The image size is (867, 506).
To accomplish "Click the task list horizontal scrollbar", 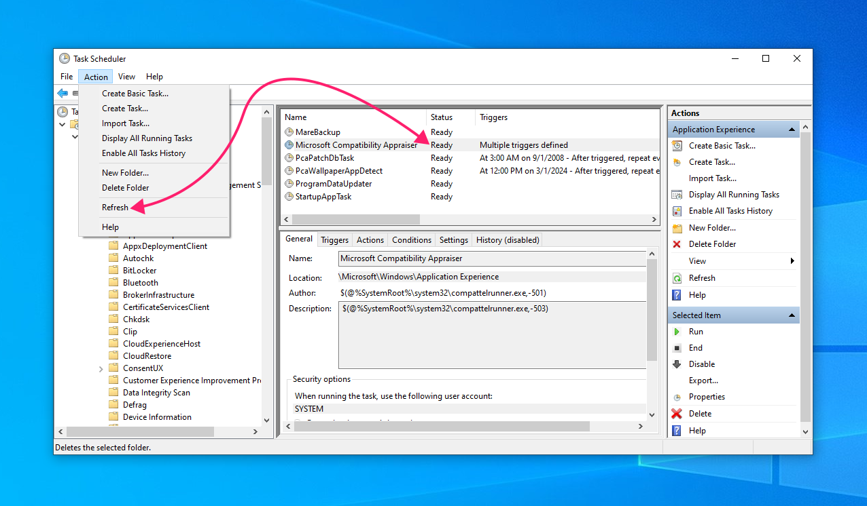I will click(x=470, y=220).
